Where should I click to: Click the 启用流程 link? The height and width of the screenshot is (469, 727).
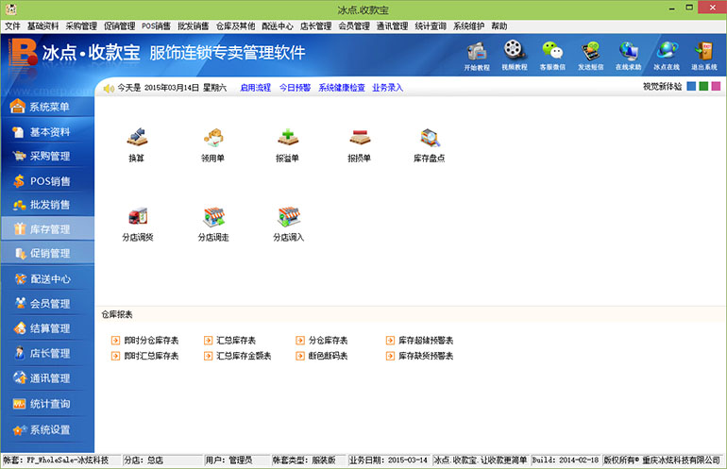(256, 88)
